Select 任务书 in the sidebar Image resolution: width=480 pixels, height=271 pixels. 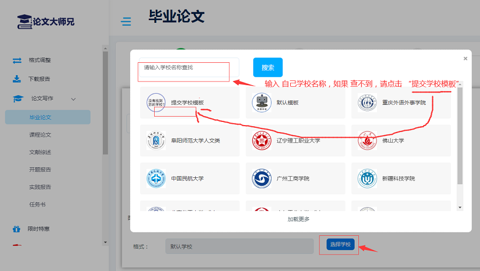[x=37, y=204]
